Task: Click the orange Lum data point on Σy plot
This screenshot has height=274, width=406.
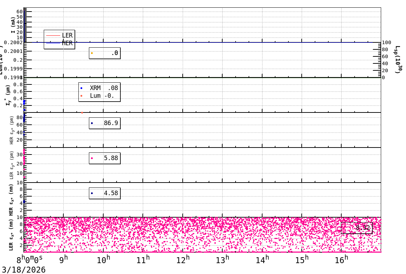Action: click(x=82, y=113)
